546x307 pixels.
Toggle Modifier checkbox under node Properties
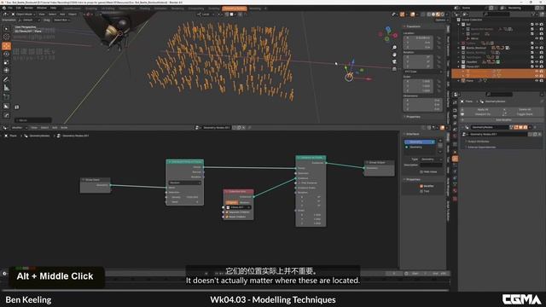(421, 186)
